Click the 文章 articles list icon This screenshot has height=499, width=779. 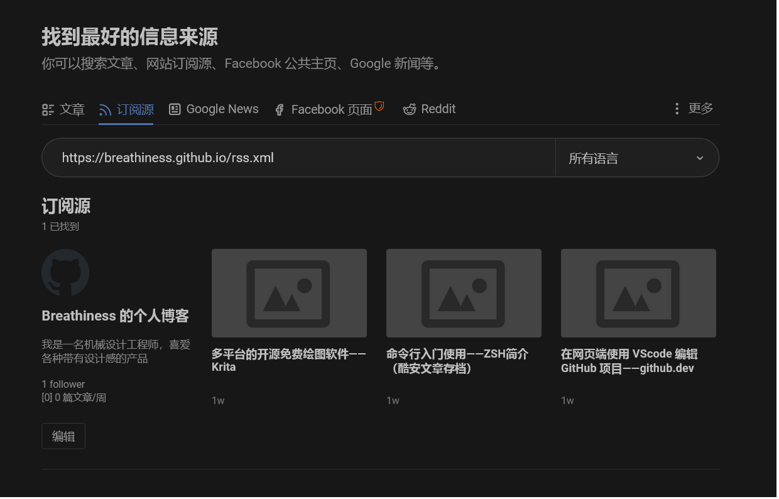[48, 110]
